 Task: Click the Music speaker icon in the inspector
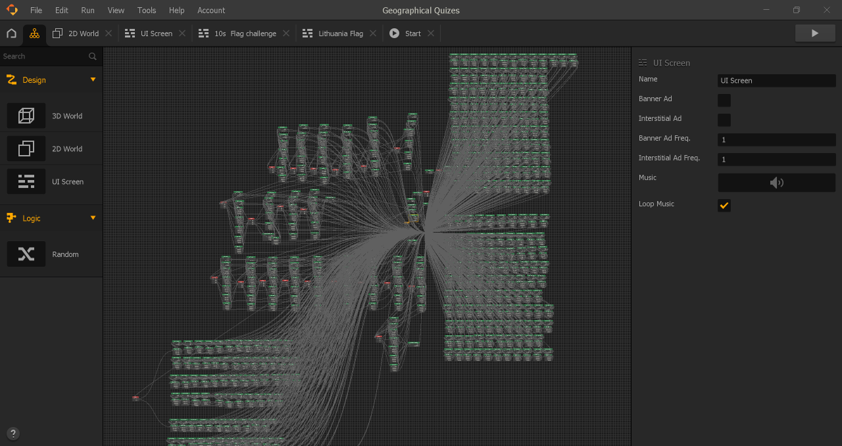(x=776, y=183)
